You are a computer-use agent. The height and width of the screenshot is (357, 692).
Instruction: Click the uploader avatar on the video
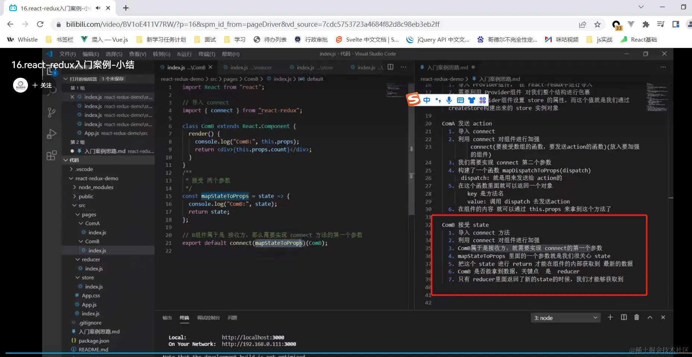point(21,85)
